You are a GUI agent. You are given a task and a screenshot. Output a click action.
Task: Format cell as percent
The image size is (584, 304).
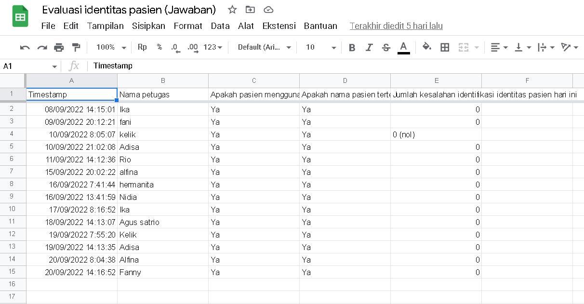pos(159,47)
